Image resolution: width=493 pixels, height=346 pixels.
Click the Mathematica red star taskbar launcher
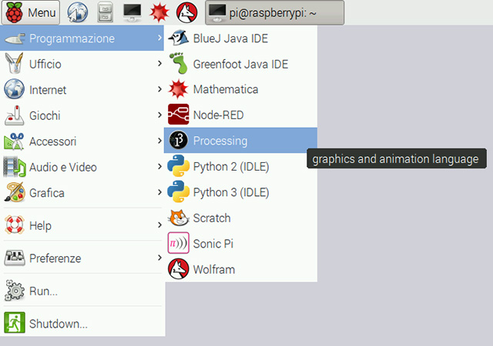pos(159,12)
